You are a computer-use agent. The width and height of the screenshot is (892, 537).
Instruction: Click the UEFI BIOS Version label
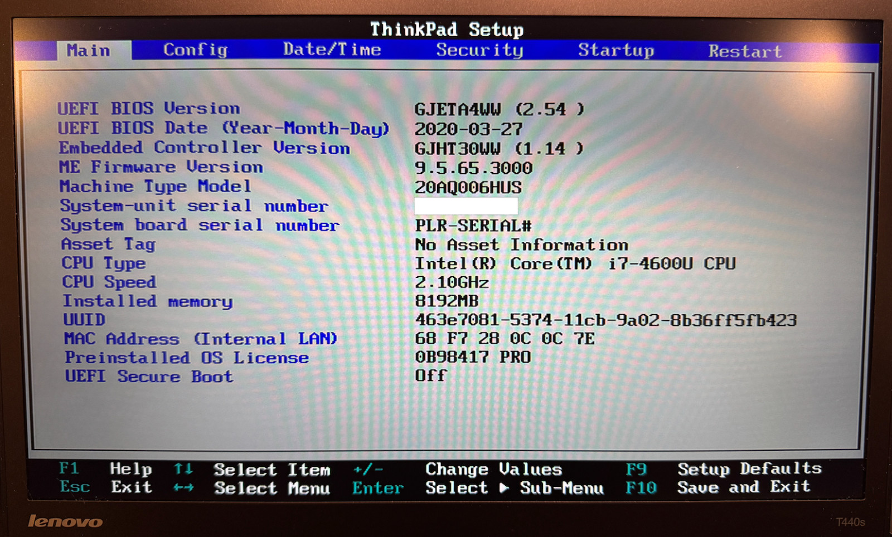(149, 108)
